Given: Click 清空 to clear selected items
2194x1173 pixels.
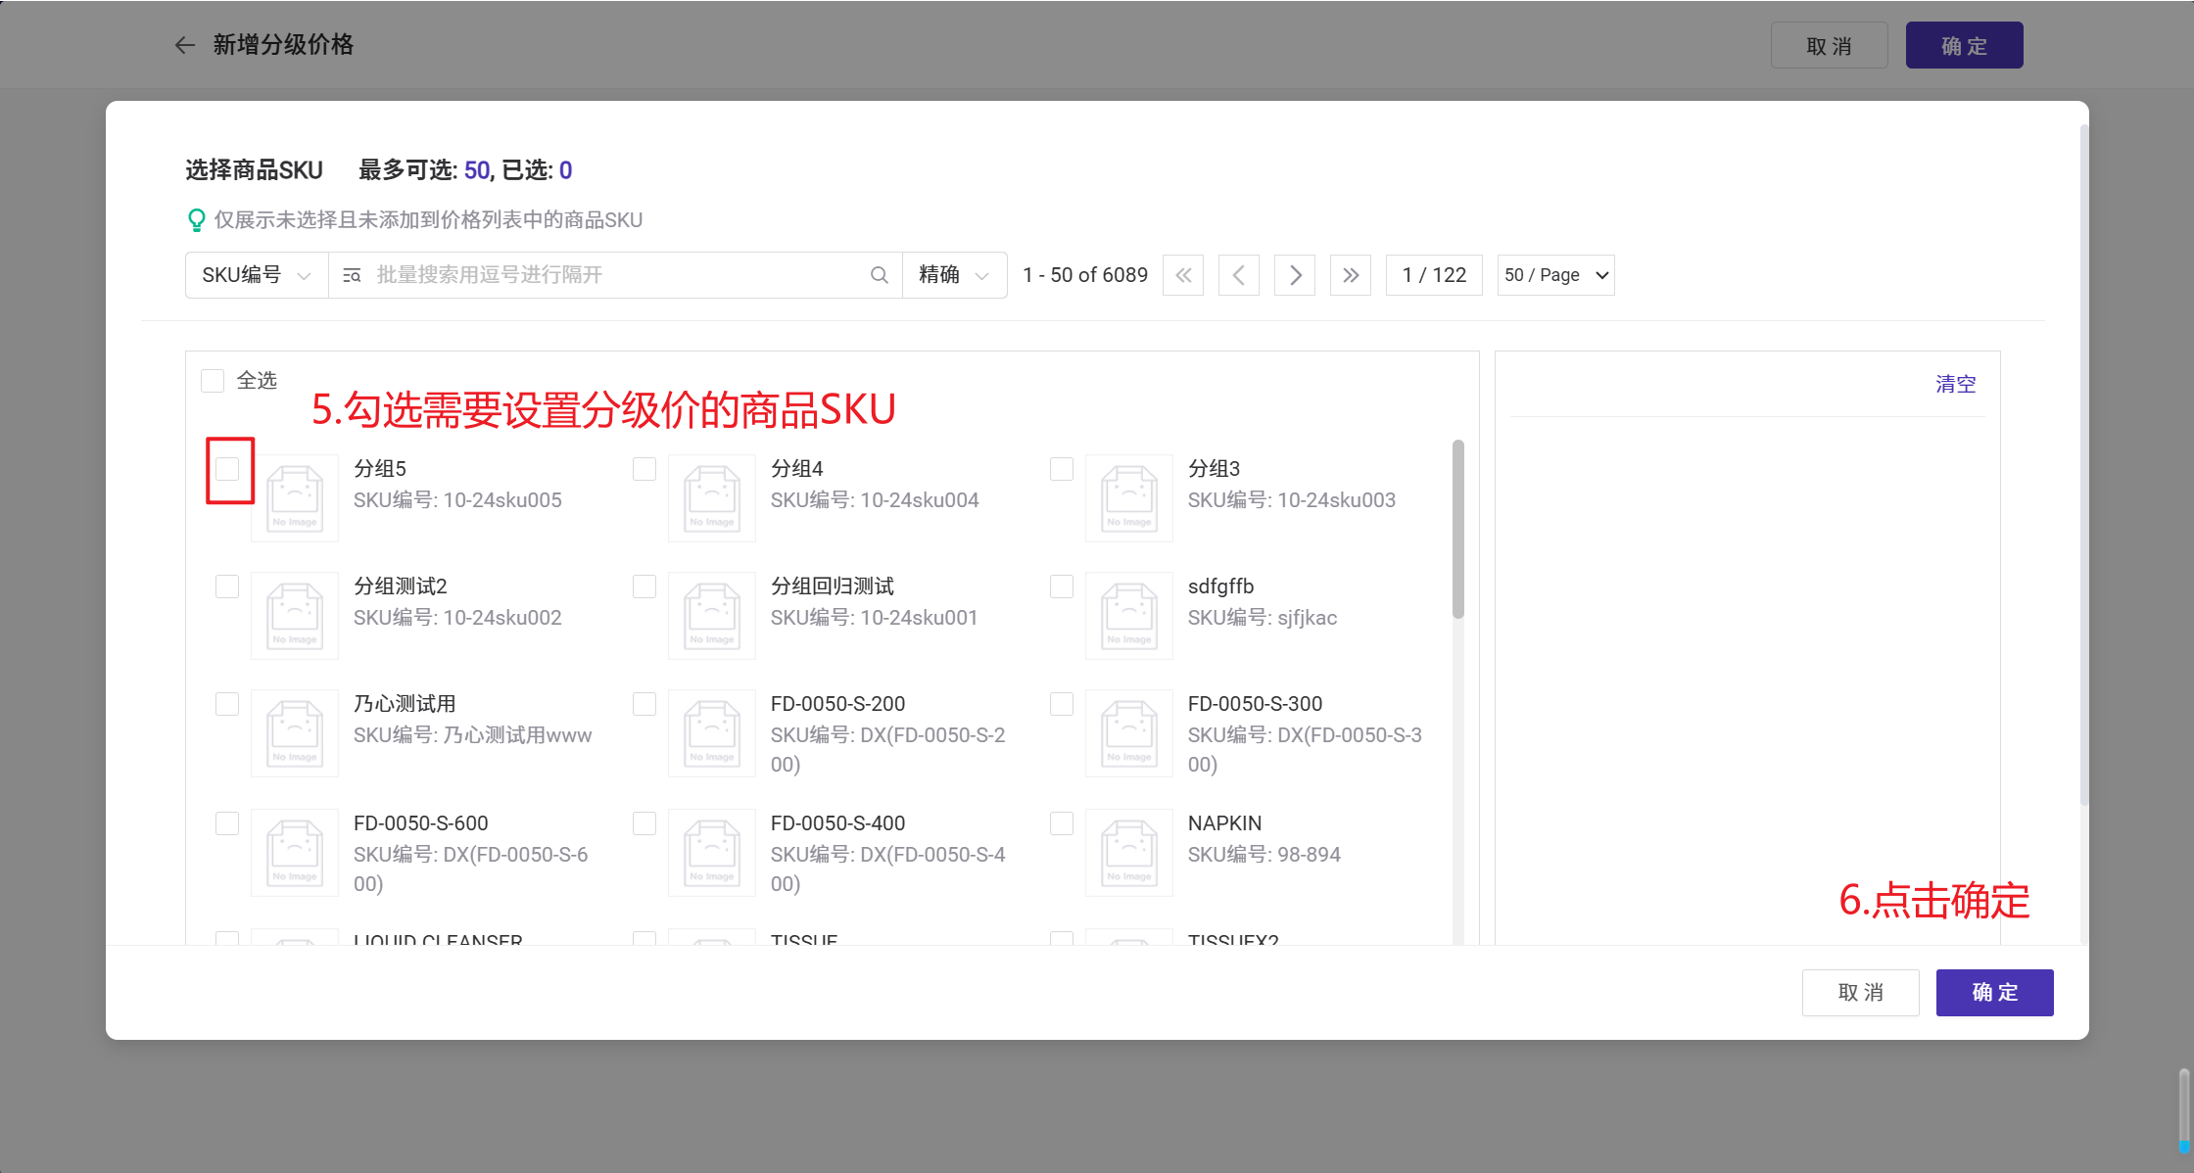Looking at the screenshot, I should pyautogui.click(x=1955, y=384).
